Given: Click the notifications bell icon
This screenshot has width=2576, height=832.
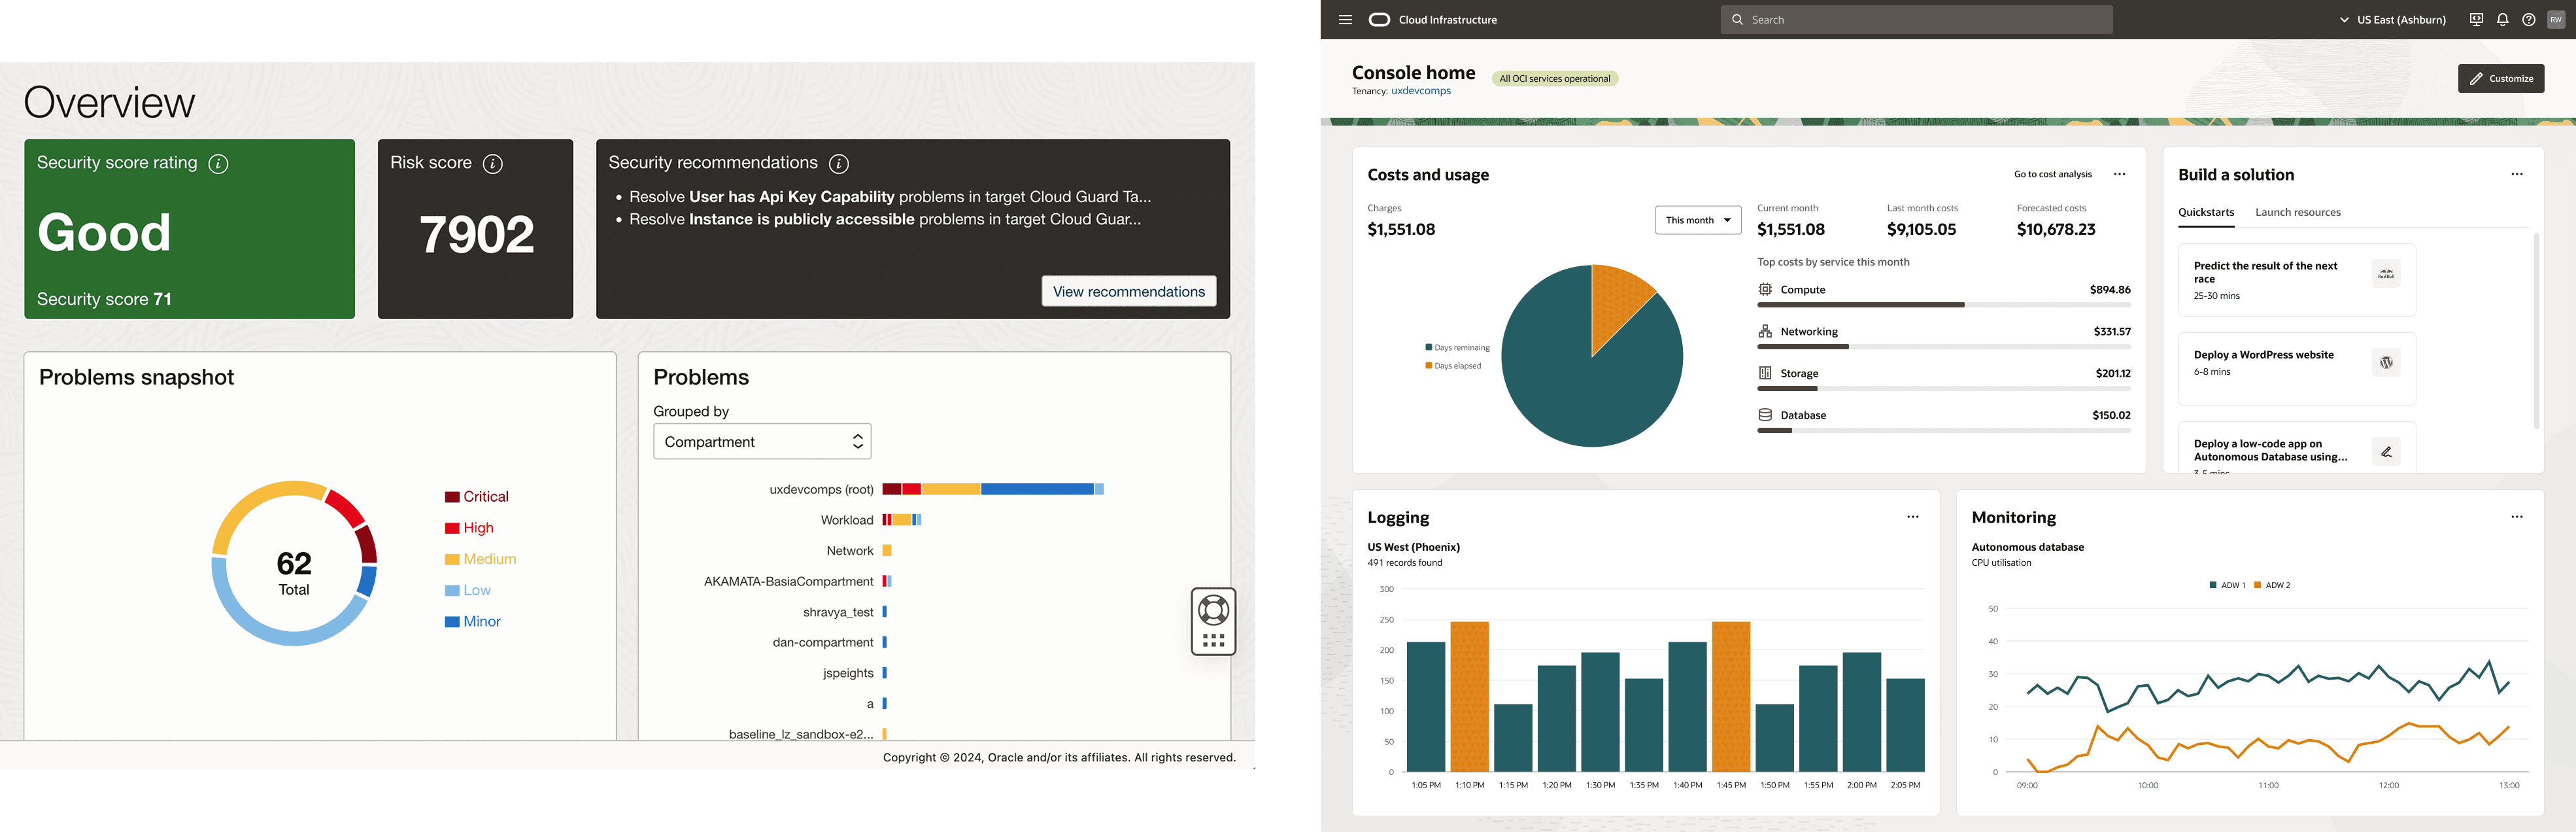Looking at the screenshot, I should [2502, 19].
